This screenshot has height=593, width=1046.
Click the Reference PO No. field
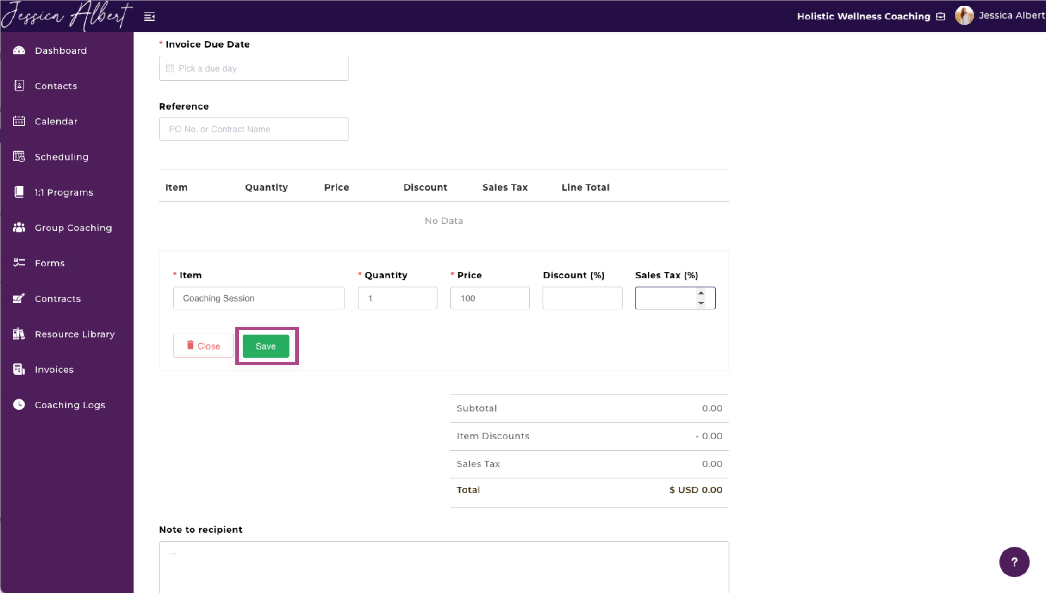coord(254,129)
